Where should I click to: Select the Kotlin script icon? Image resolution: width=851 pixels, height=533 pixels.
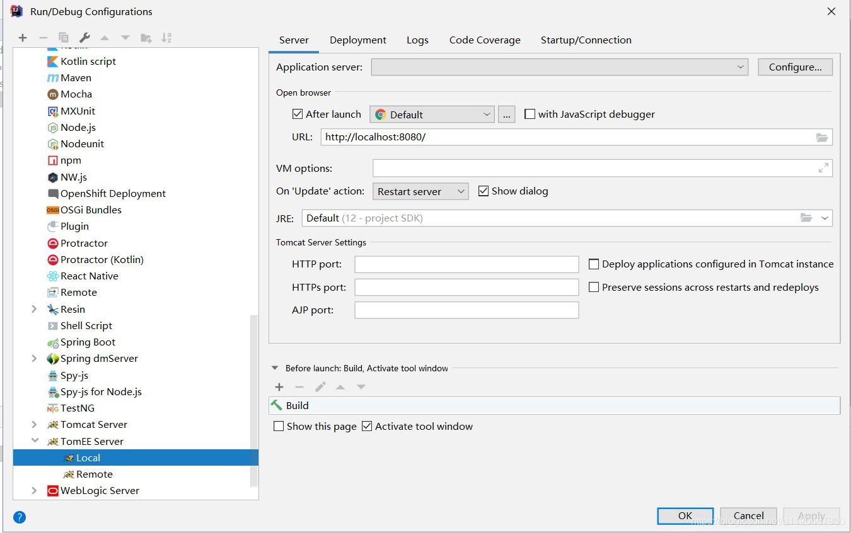(53, 61)
